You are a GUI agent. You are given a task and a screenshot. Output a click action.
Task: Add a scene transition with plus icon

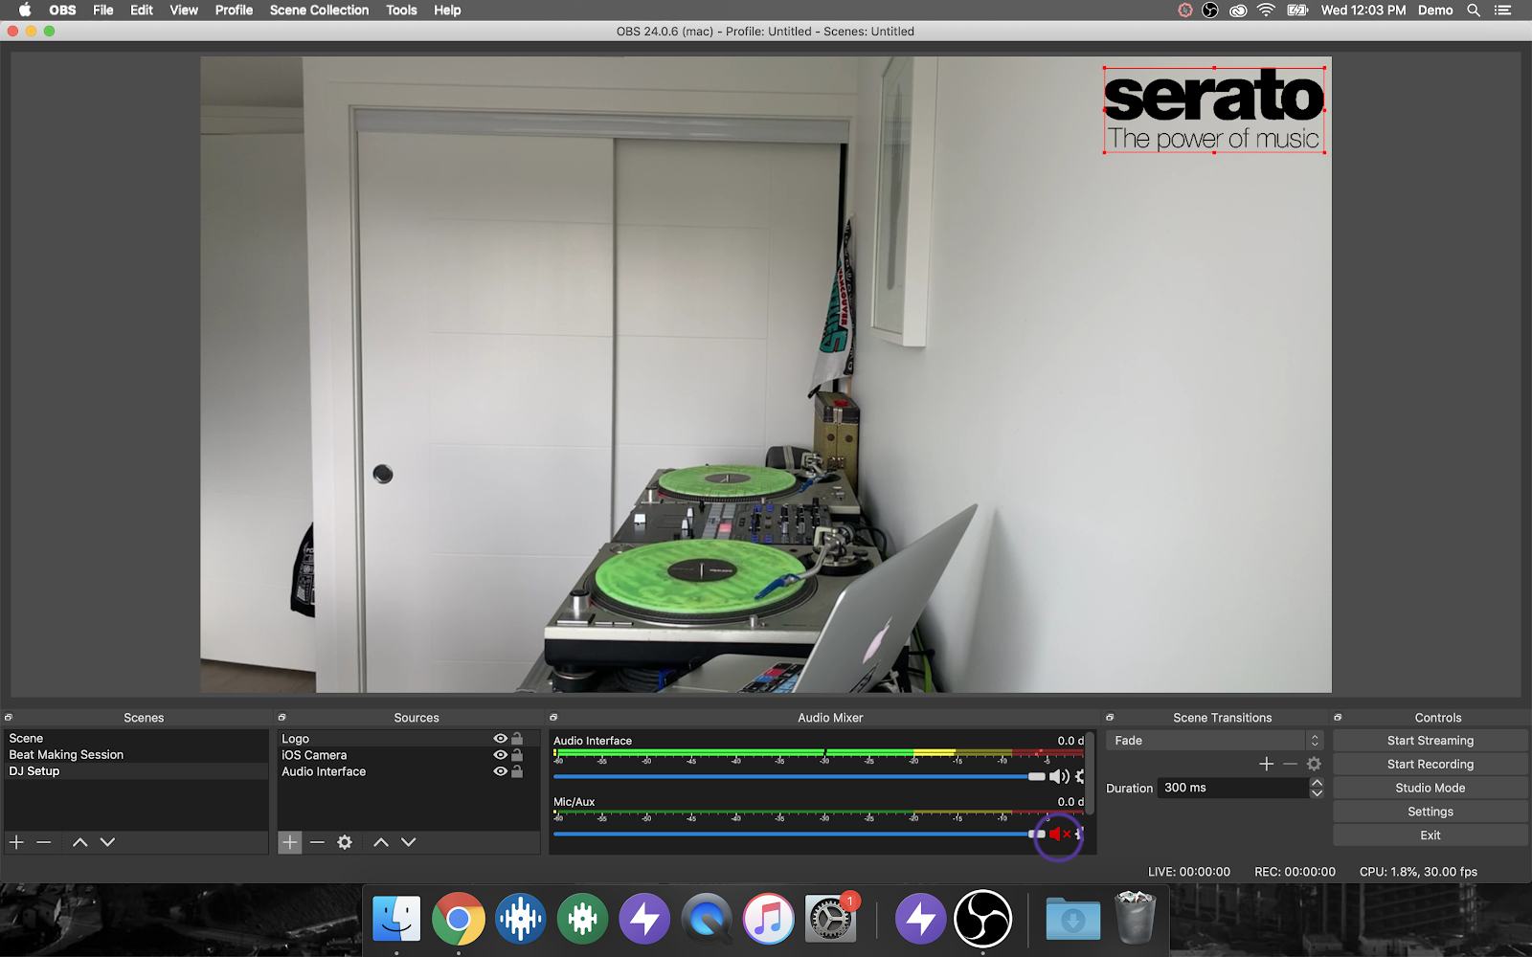[1267, 764]
